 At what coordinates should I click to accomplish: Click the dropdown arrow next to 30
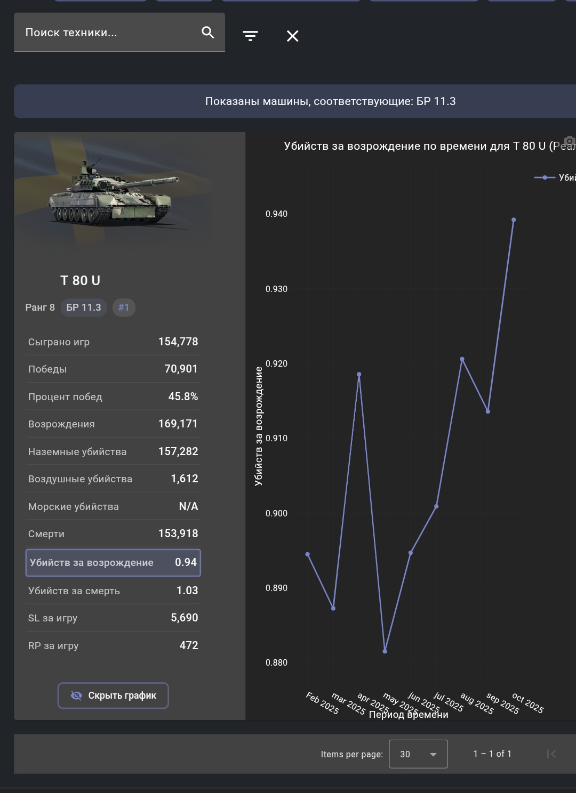[433, 754]
